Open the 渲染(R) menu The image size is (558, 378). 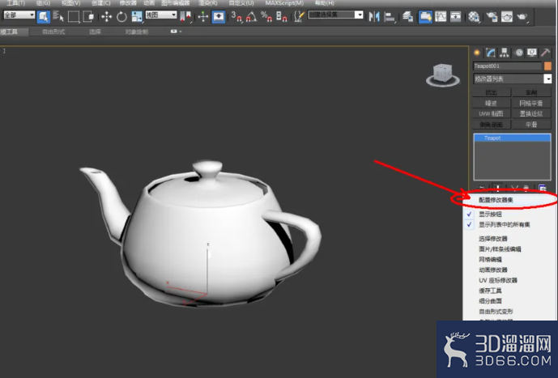point(208,3)
